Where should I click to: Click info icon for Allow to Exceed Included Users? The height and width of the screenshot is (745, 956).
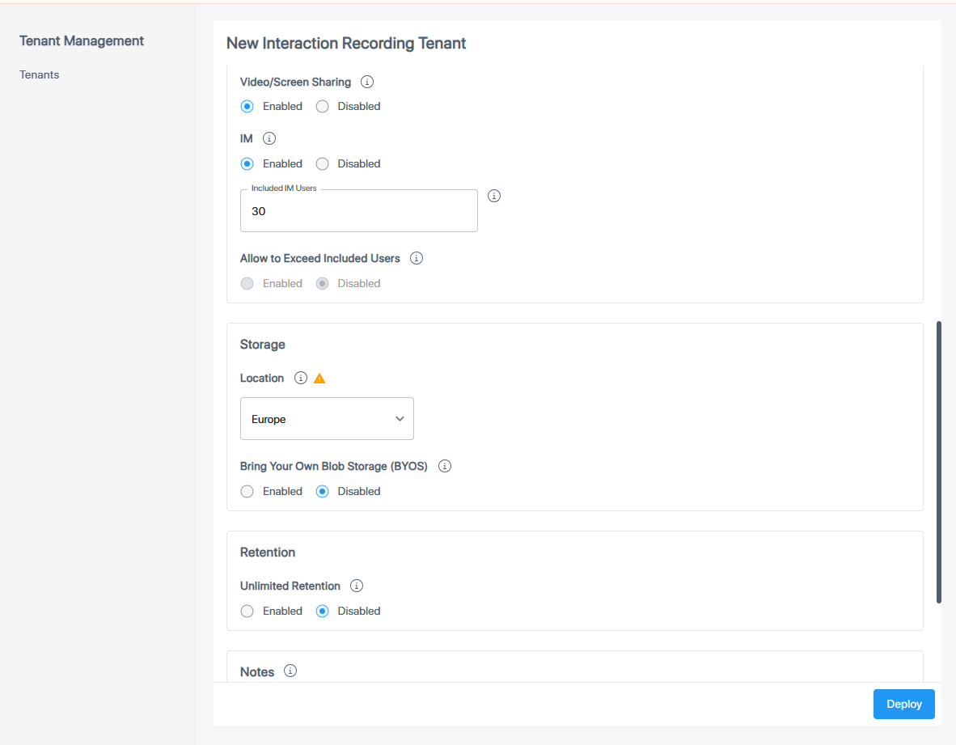pyautogui.click(x=417, y=259)
